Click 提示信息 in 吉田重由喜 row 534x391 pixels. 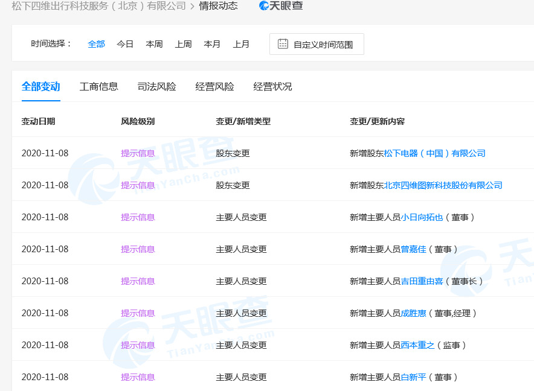point(138,281)
